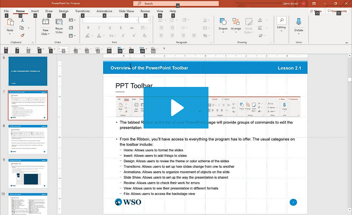Click the Cut scissors icon
This screenshot has width=352, height=215.
(22, 20)
